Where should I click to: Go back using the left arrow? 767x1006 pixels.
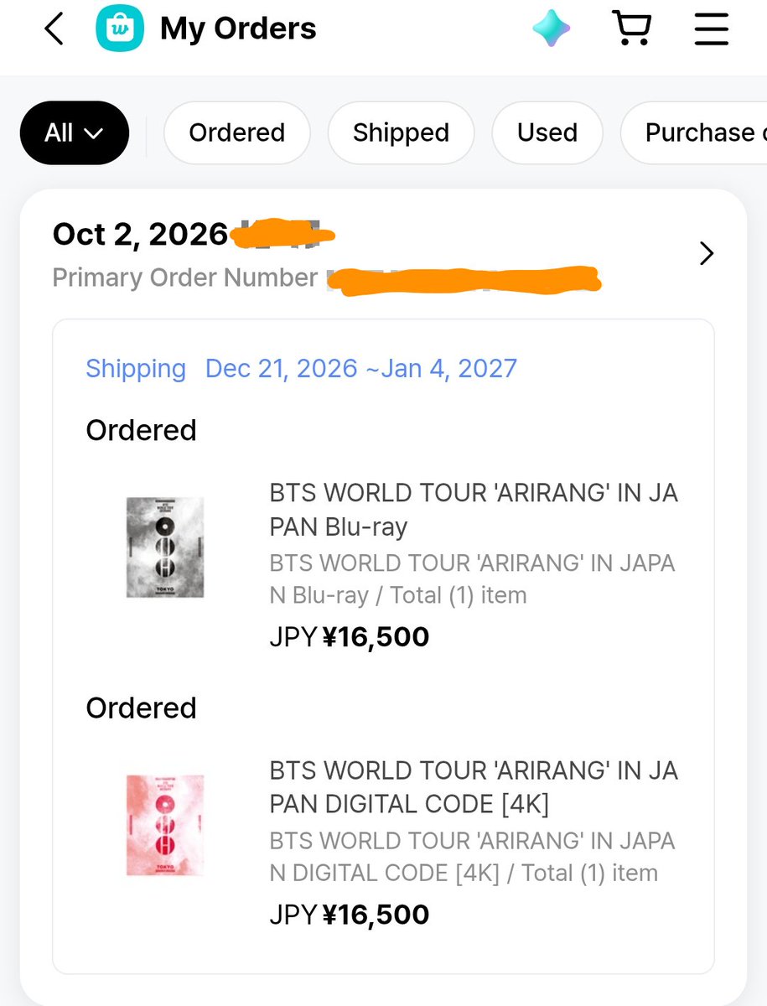54,29
